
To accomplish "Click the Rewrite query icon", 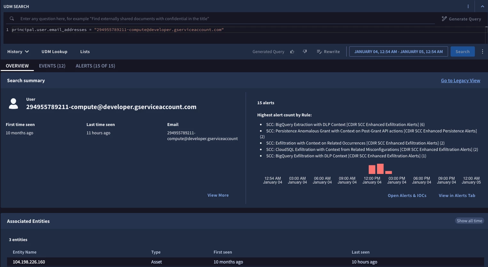I will [x=319, y=51].
